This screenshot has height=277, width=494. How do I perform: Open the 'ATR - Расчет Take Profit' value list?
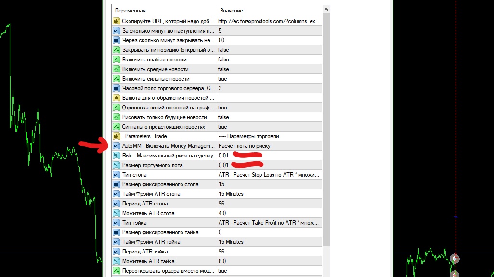pyautogui.click(x=269, y=223)
